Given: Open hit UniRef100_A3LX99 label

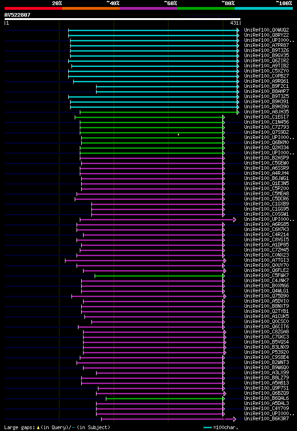Looking at the screenshot, I should tap(266, 374).
